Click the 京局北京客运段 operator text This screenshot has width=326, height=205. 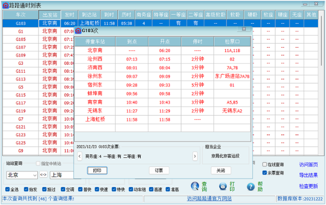pyautogui.click(x=225, y=156)
